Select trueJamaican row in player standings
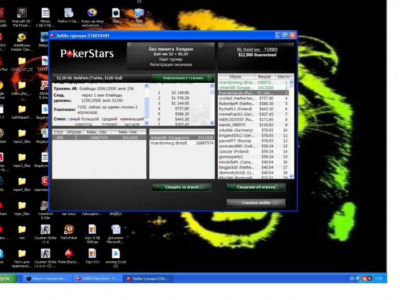 point(254,93)
